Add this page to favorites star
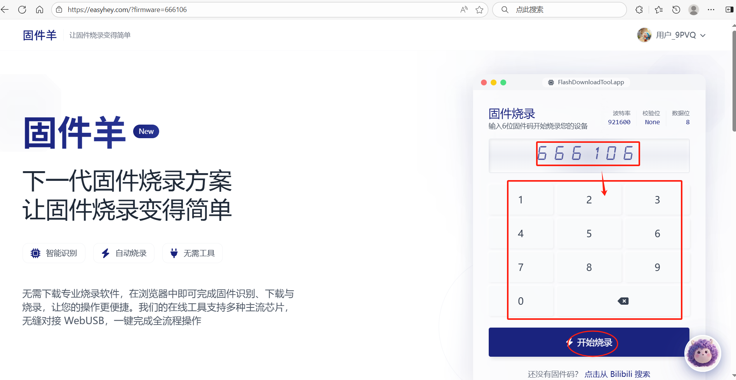This screenshot has width=736, height=380. pyautogui.click(x=479, y=10)
